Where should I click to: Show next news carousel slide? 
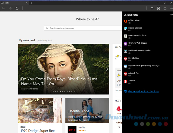(107, 69)
